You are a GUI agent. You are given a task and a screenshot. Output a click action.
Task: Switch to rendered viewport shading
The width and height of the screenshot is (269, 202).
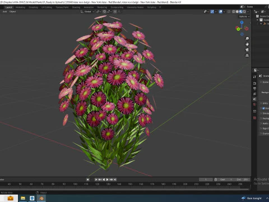244,12
